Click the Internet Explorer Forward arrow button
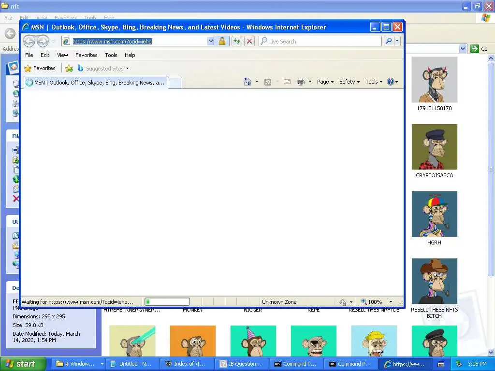The image size is (495, 371). tap(43, 41)
